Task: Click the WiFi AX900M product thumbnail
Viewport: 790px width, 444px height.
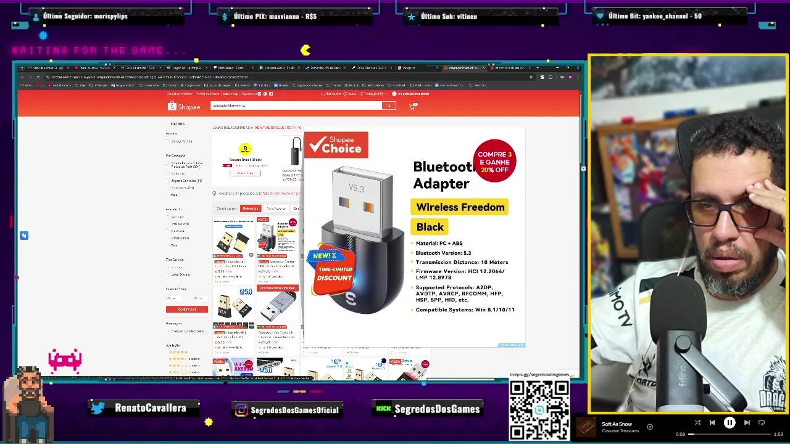Action: 233,368
